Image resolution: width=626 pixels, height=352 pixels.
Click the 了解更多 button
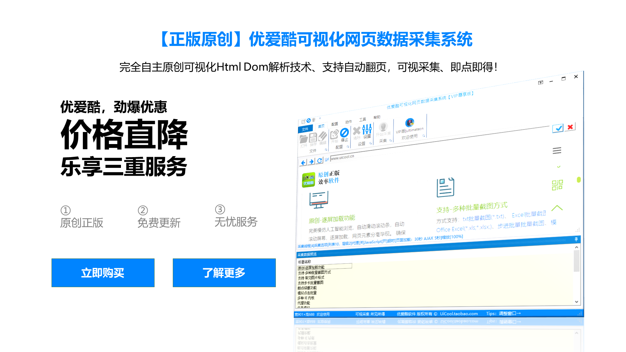pyautogui.click(x=224, y=273)
